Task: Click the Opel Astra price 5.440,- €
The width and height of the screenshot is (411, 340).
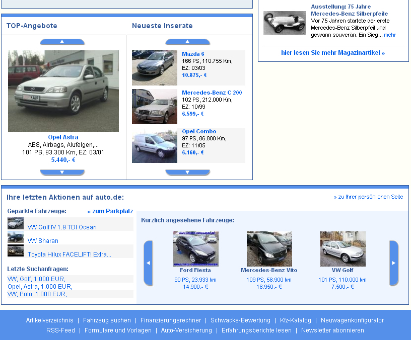Action: coord(63,160)
